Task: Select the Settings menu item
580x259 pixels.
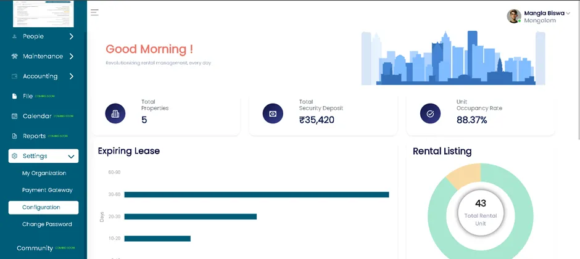Action: pos(43,156)
